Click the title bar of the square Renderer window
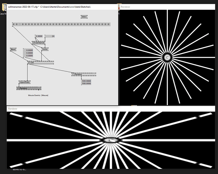This screenshot has height=174, width=218. click(167, 7)
